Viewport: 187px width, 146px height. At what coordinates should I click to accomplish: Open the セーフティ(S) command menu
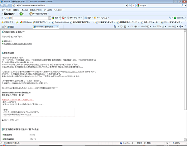pos(160,26)
